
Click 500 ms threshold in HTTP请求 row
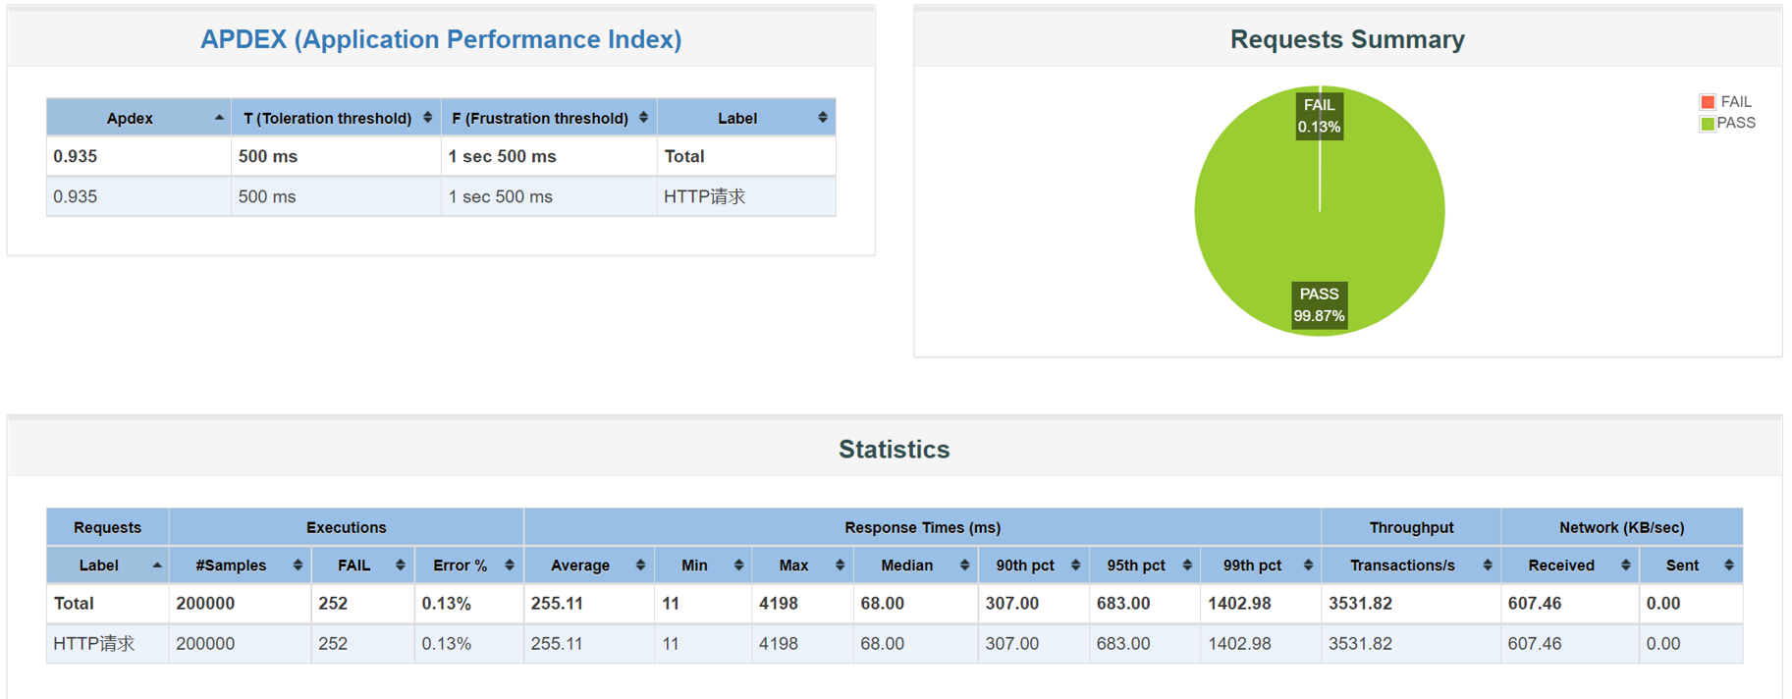[x=267, y=196]
